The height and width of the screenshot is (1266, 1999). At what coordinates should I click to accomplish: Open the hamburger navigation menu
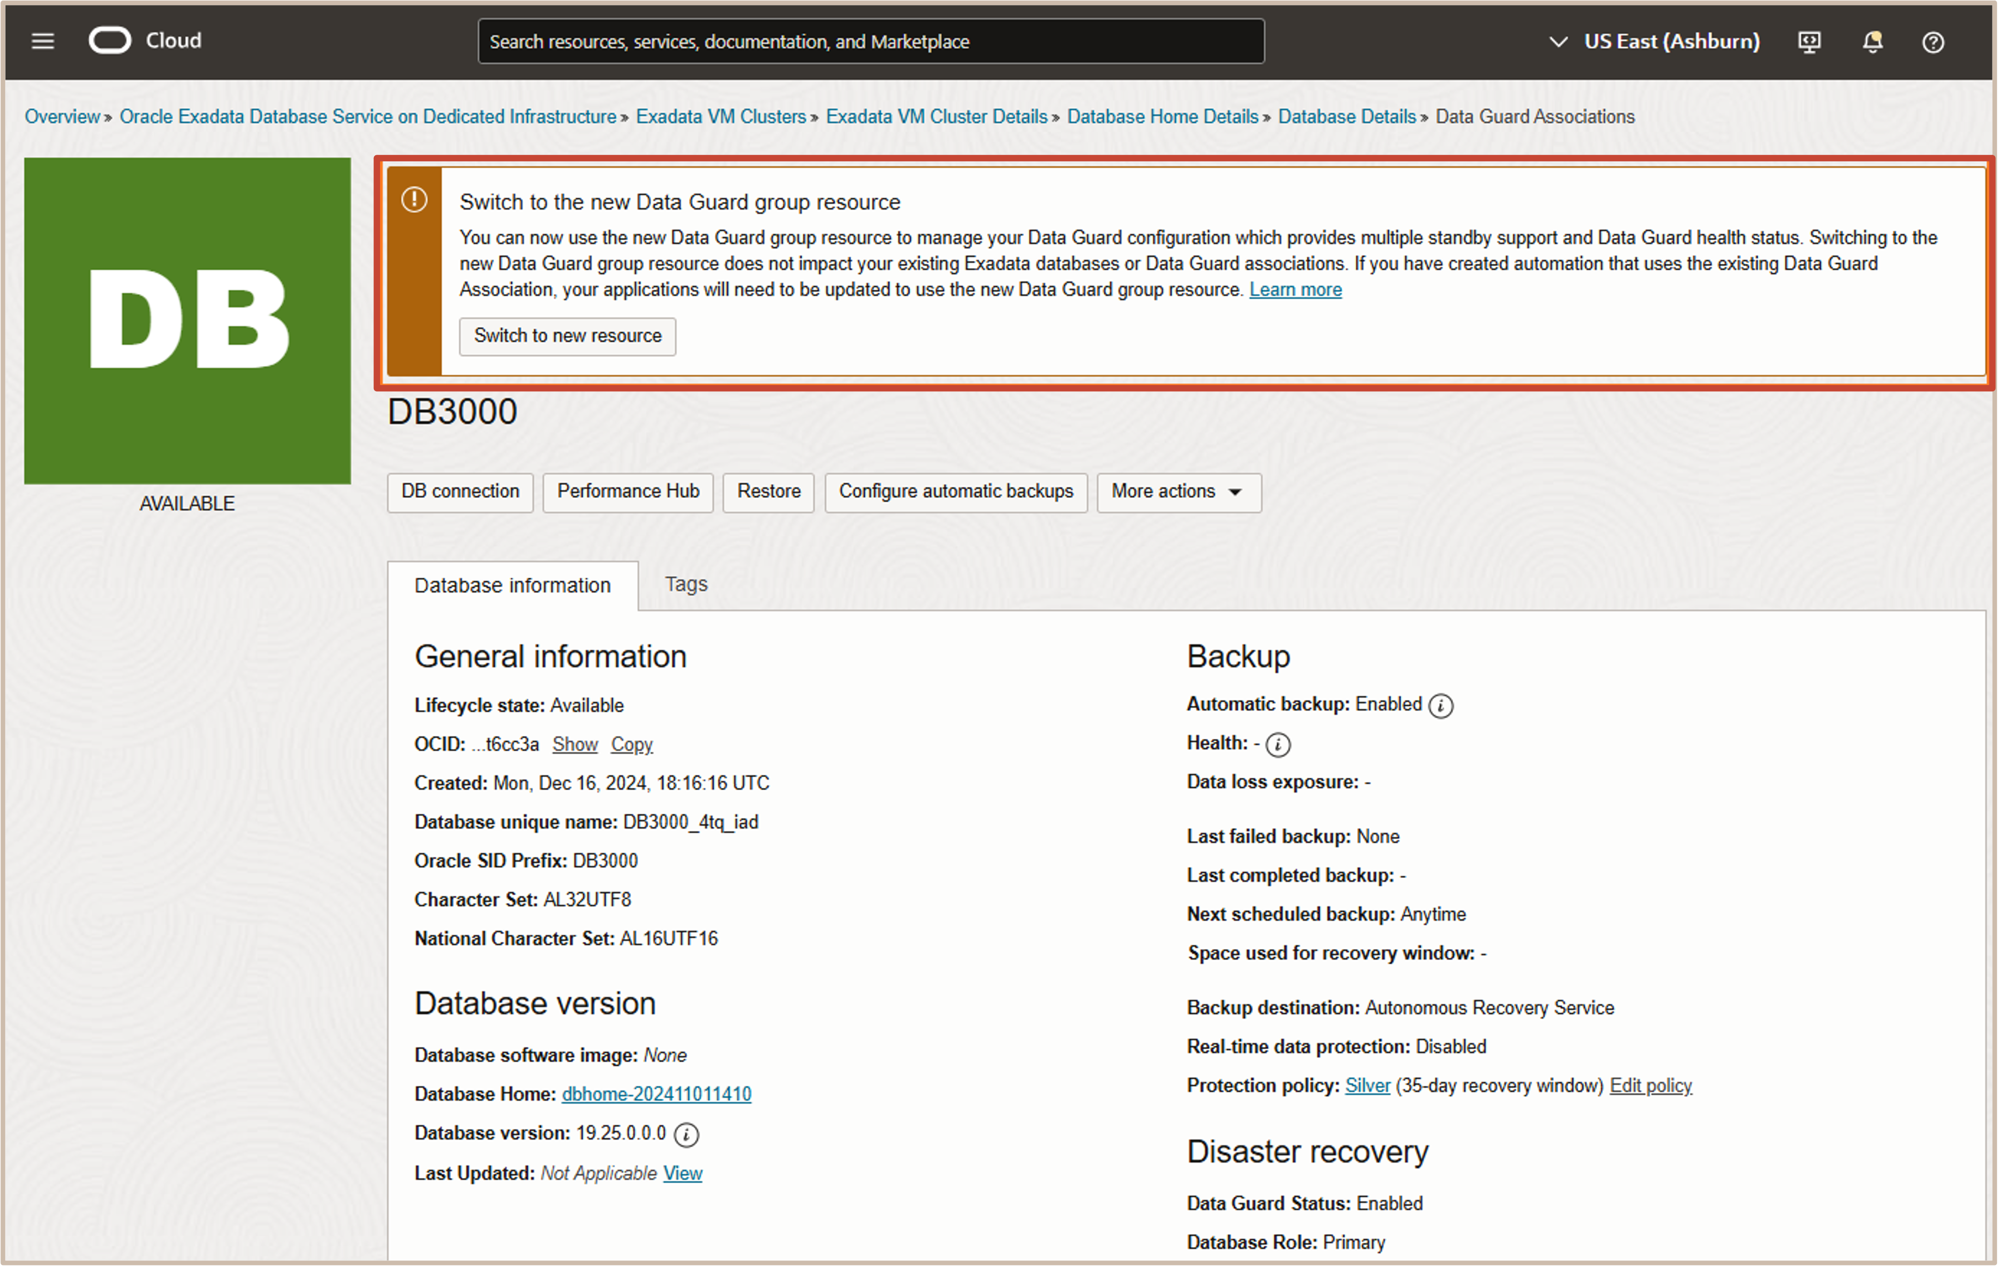tap(43, 41)
